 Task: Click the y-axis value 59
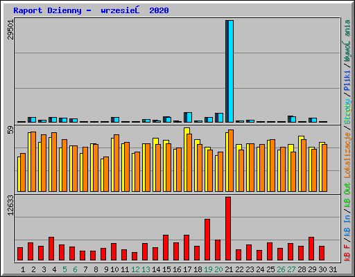pos(10,130)
